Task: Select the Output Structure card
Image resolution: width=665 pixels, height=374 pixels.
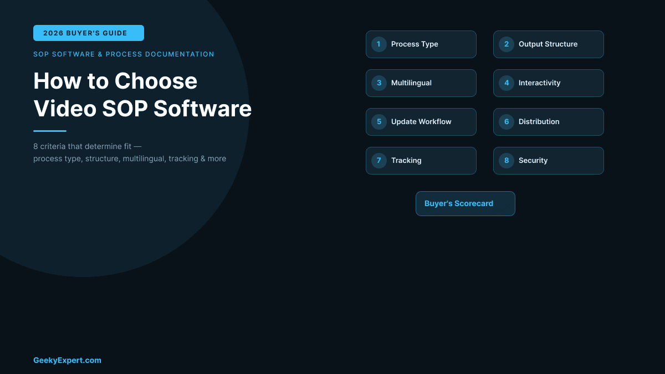Action: coord(549,44)
